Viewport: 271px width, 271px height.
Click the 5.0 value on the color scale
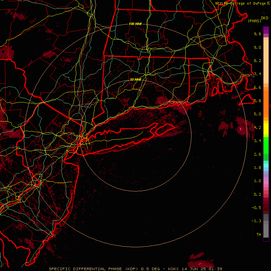click(257, 114)
